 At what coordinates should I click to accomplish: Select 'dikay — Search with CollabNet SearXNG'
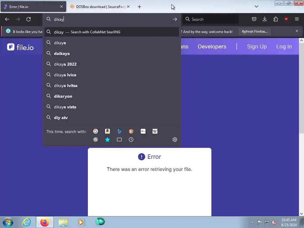(112, 32)
